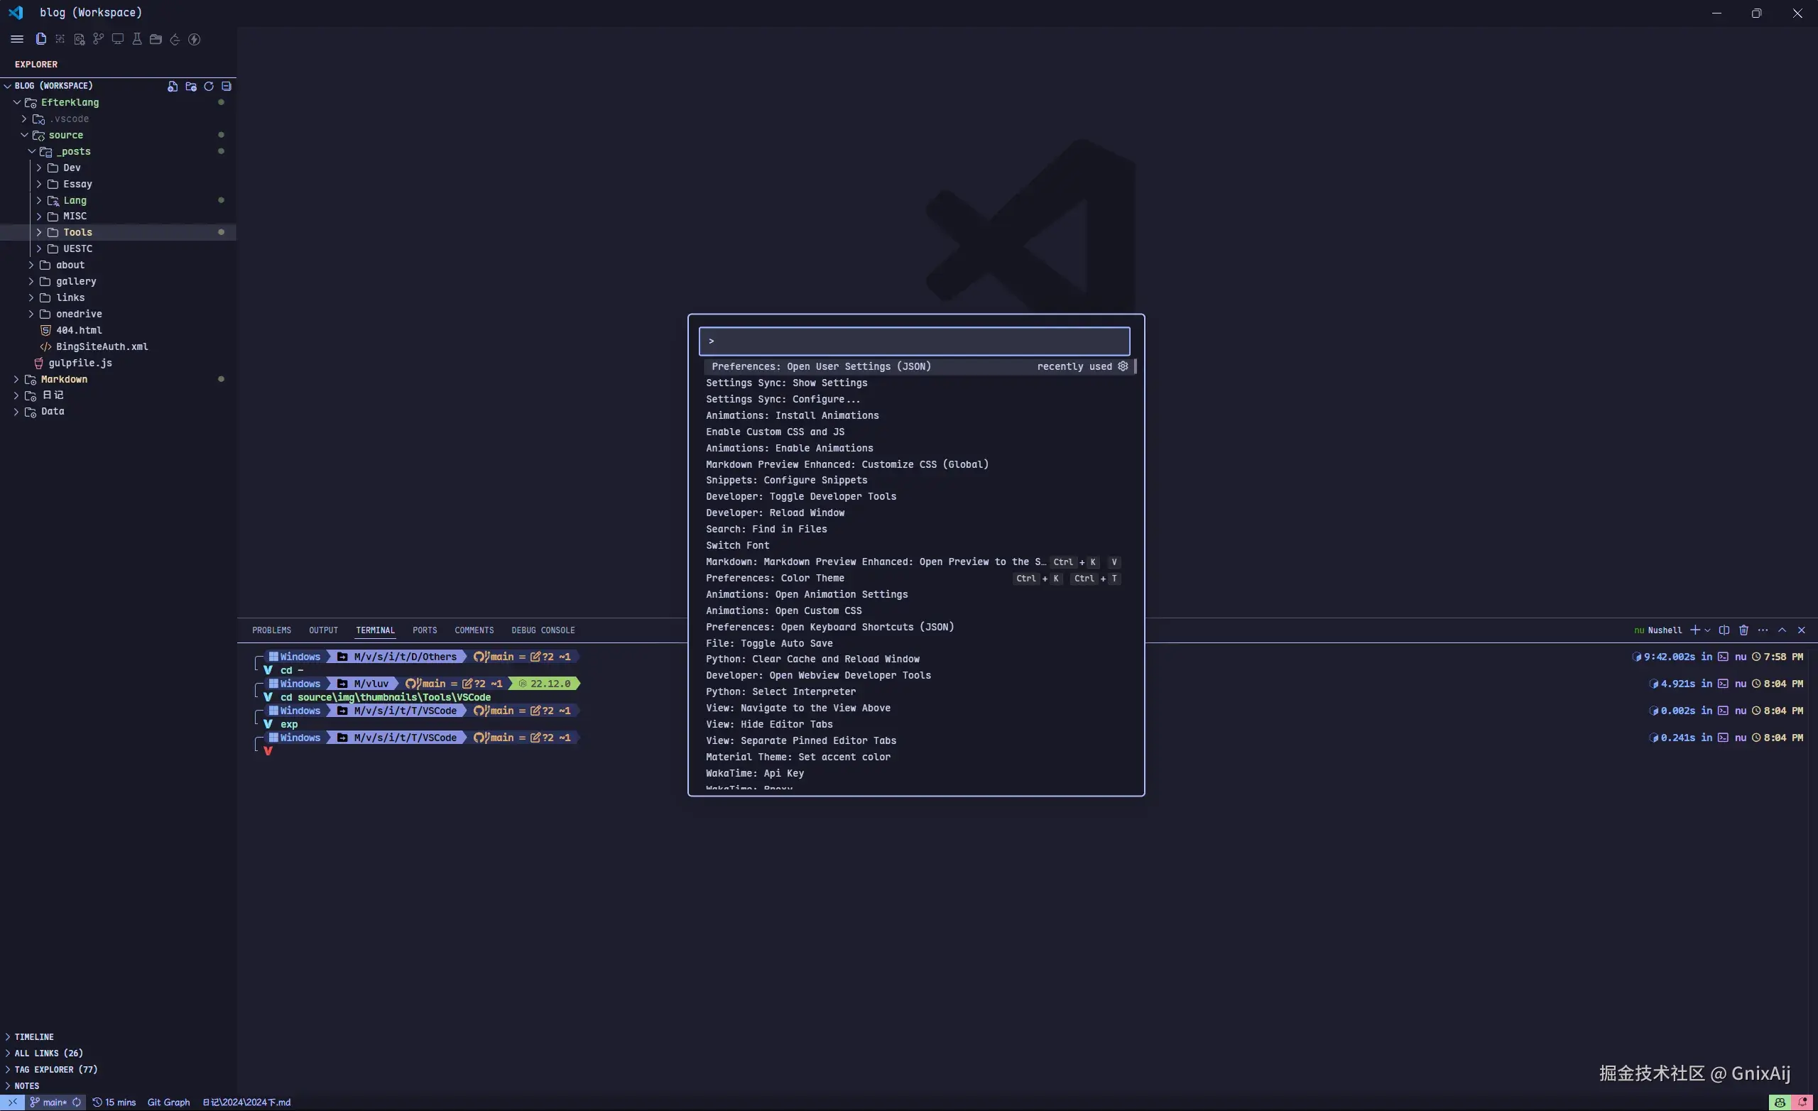Image resolution: width=1818 pixels, height=1111 pixels.
Task: Click the New File icon in Explorer
Action: 173,87
